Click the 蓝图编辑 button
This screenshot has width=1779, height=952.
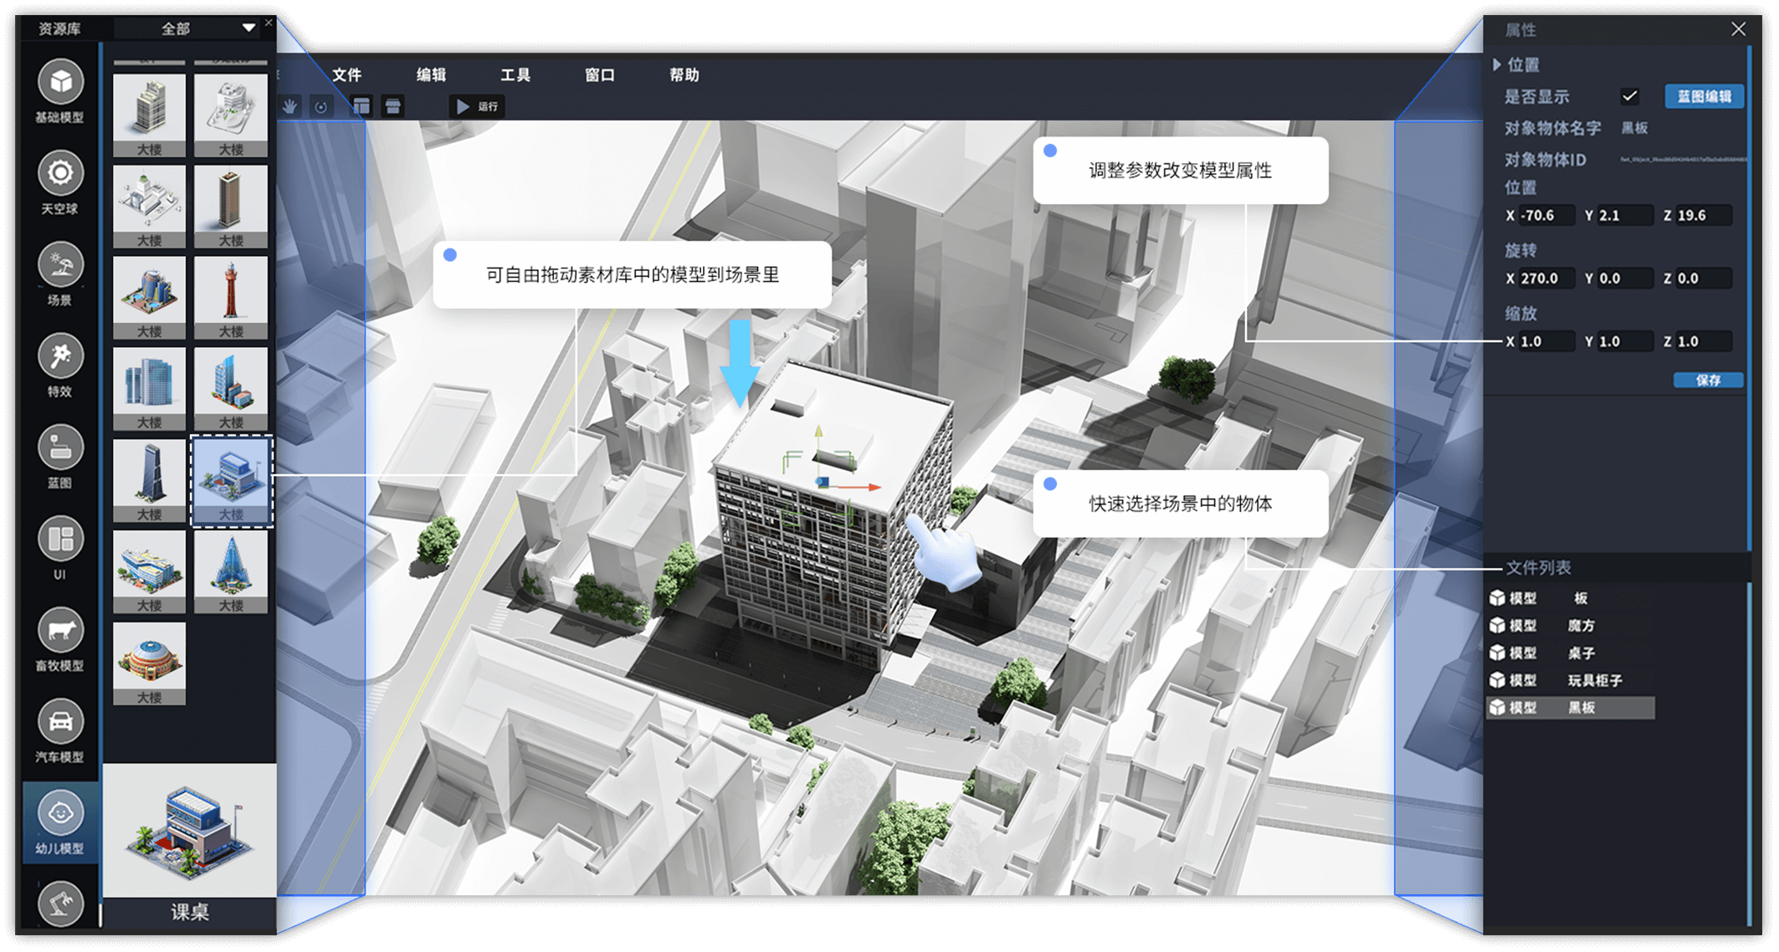[x=1704, y=96]
